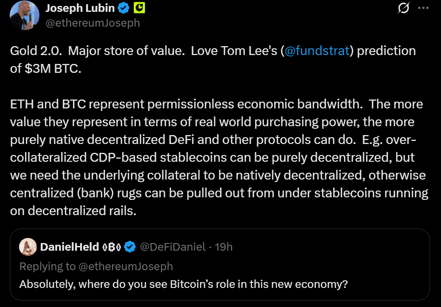Click Joseph Lubin's blue verified badge
The height and width of the screenshot is (307, 441).
click(124, 7)
